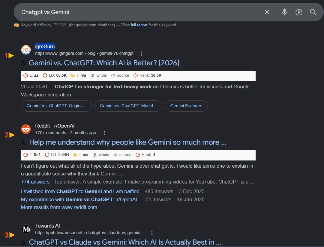Click the Gemini vs. ChatGPT: Model chip
324x247 pixels.
coord(128,106)
